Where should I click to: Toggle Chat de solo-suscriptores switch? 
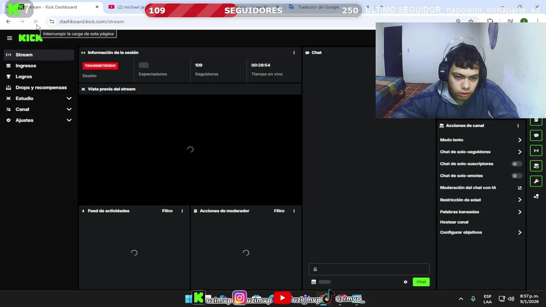click(517, 164)
